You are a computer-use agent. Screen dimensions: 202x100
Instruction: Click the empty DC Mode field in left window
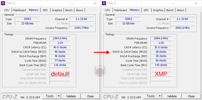pyautogui.click(x=81, y=23)
